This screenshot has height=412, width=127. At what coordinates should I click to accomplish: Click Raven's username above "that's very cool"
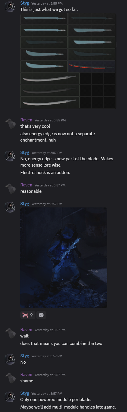click(26, 120)
